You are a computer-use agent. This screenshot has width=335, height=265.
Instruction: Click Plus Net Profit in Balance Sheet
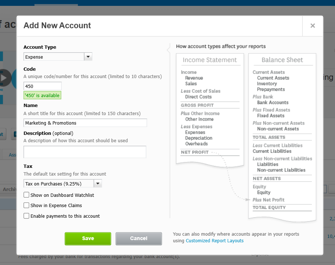click(x=268, y=200)
